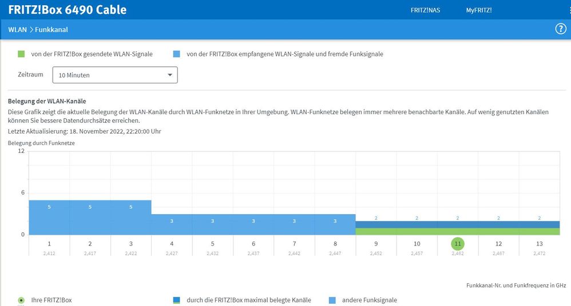Image resolution: width=571 pixels, height=306 pixels.
Task: Click the channel 4 label on axis
Action: click(172, 244)
